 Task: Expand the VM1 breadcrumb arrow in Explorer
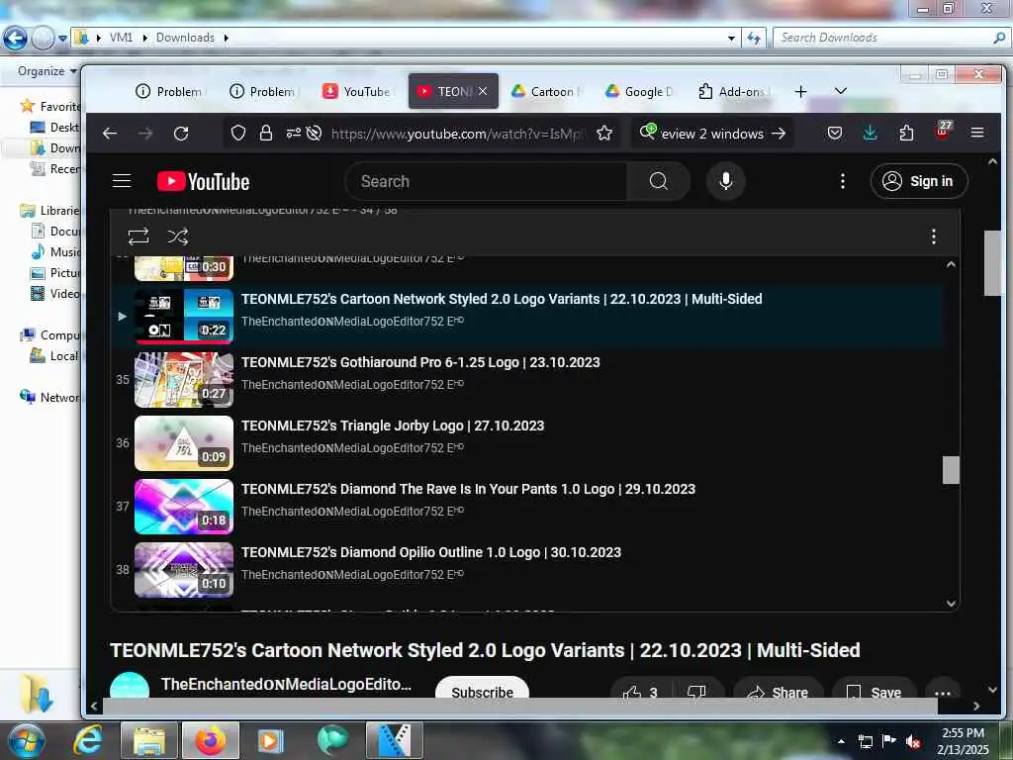coord(144,39)
